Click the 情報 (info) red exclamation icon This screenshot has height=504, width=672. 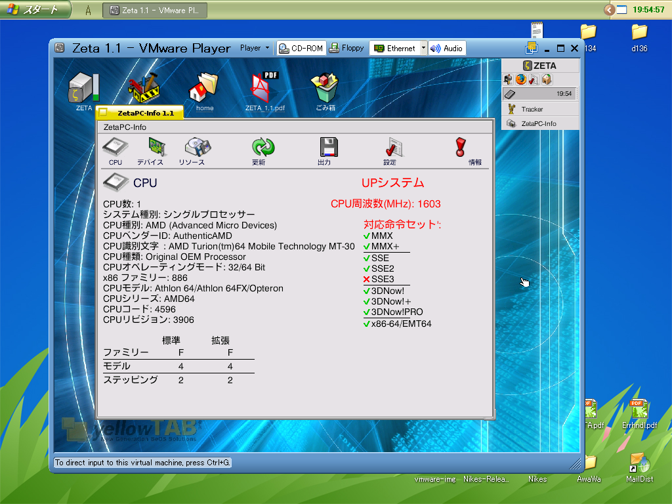coord(461,148)
